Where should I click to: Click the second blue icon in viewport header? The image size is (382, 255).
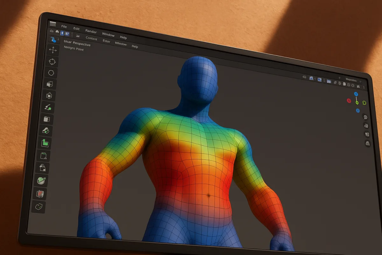(319, 80)
